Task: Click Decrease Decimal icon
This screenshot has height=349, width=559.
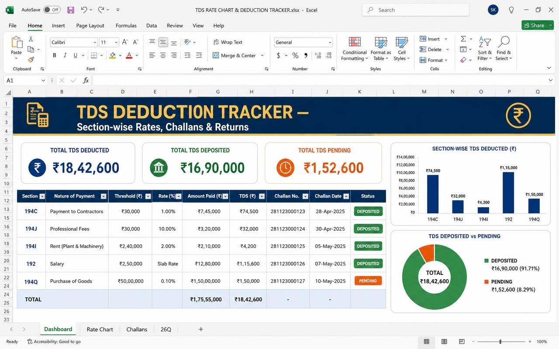Action: tap(329, 55)
